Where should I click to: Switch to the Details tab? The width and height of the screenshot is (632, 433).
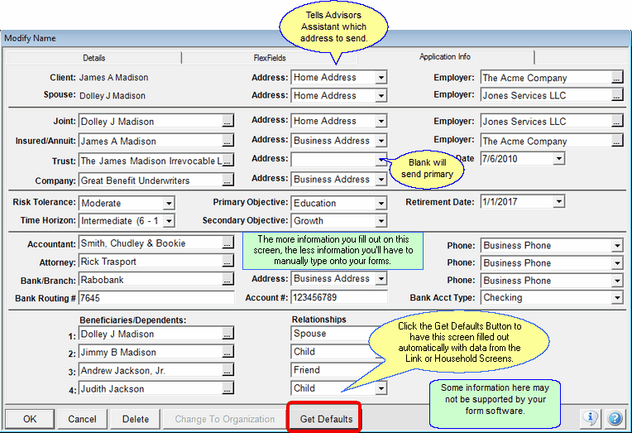(93, 58)
